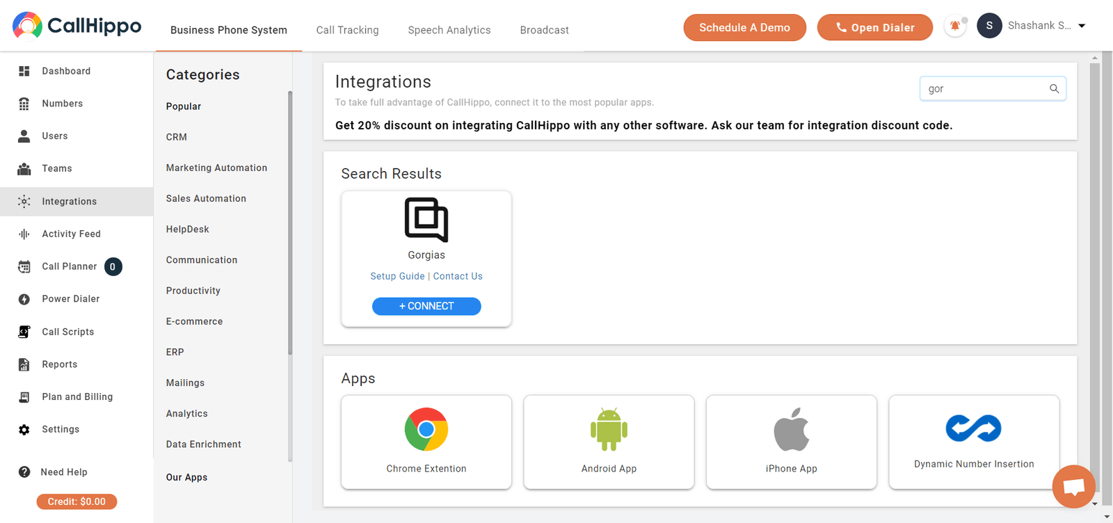Click the Call Planner calendar icon

(24, 266)
